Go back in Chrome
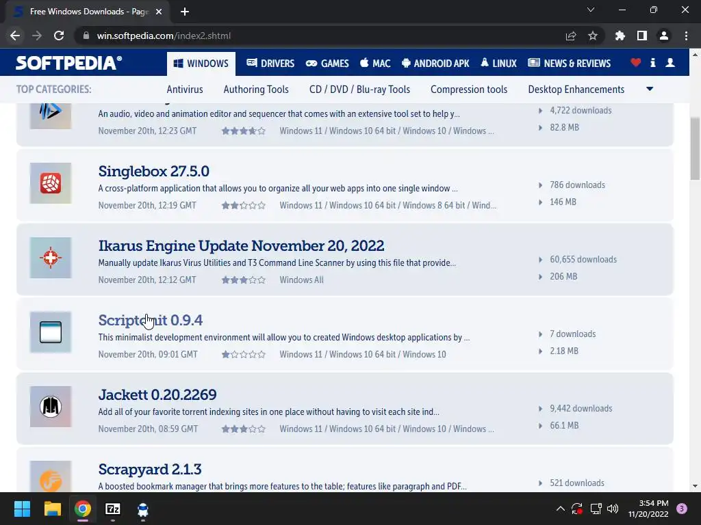Image resolution: width=701 pixels, height=525 pixels. [x=15, y=36]
